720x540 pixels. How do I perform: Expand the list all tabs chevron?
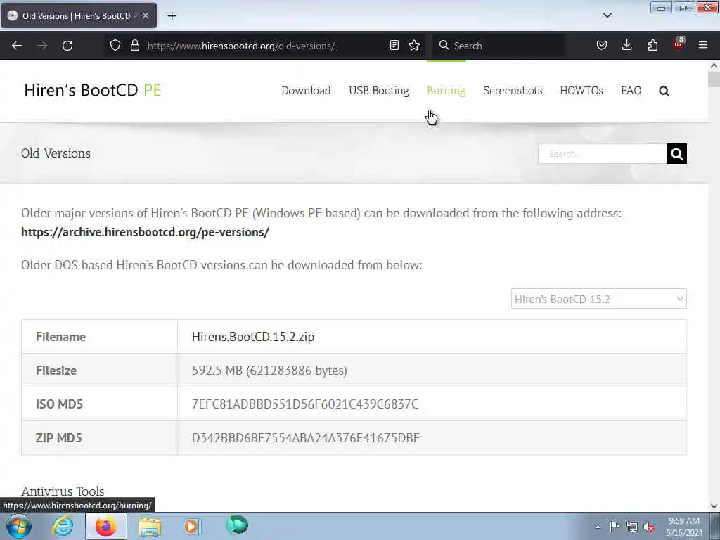pos(607,15)
